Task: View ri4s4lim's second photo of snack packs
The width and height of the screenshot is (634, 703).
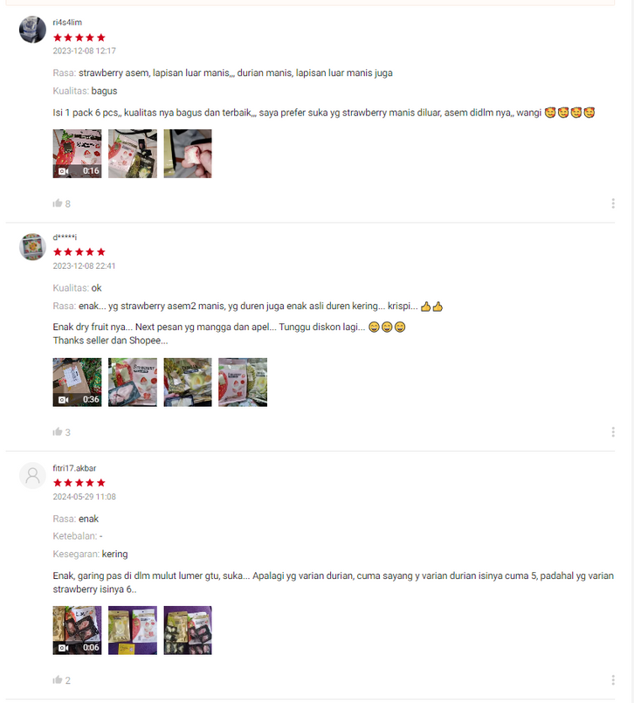Action: coord(133,154)
